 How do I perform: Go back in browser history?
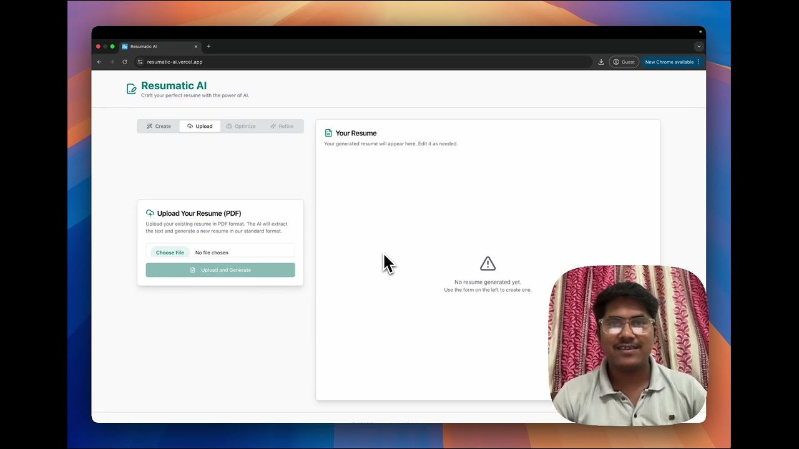(99, 62)
